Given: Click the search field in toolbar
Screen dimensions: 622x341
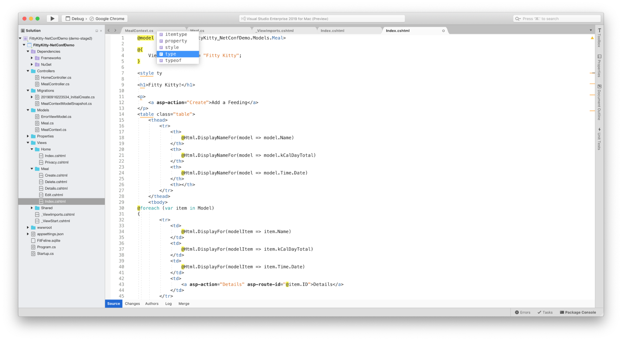Looking at the screenshot, I should (x=552, y=18).
